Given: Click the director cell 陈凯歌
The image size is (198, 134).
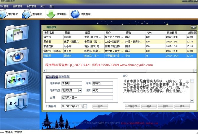Looking at the screenshot, I should [x=74, y=37].
